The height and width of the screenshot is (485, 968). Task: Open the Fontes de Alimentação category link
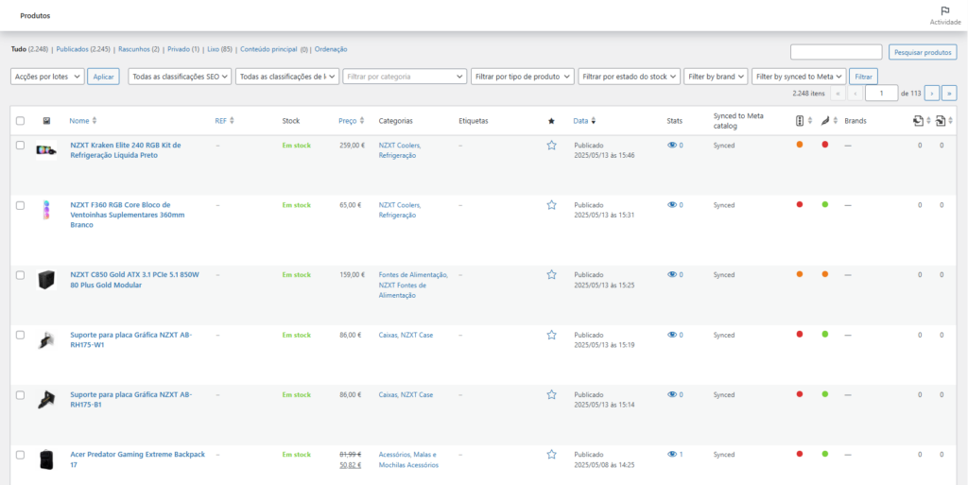[413, 274]
